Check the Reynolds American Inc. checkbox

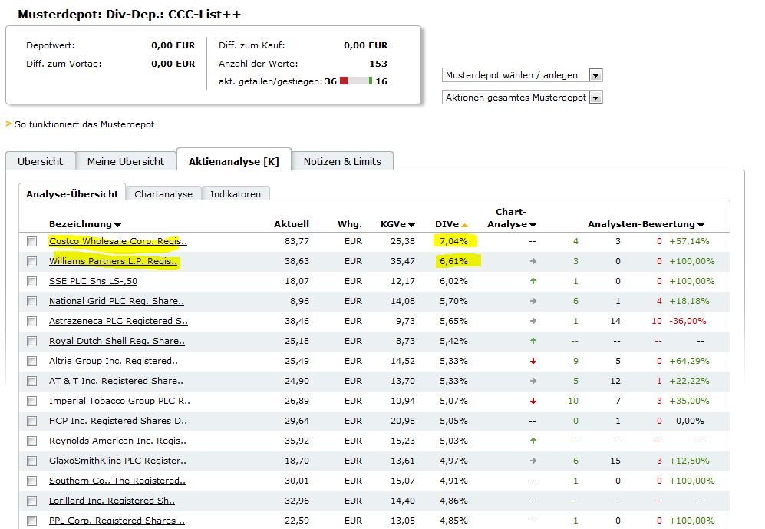click(31, 441)
